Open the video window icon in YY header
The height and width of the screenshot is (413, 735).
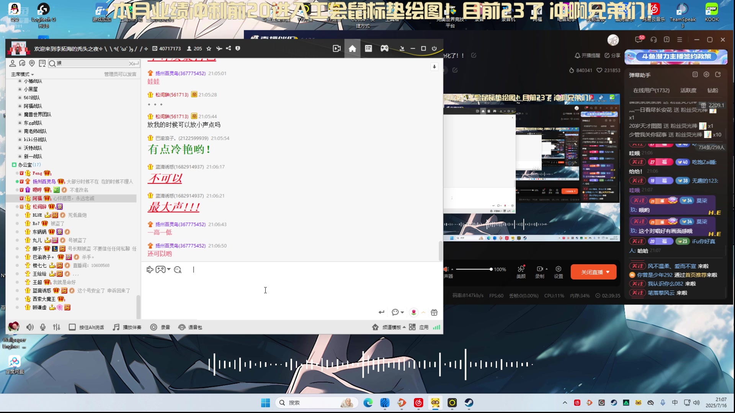(x=336, y=49)
